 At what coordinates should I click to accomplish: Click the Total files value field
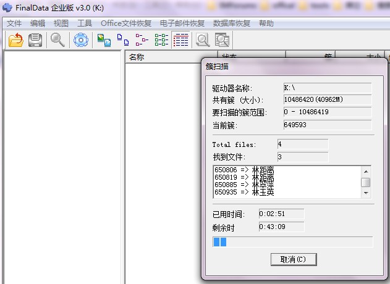click(x=303, y=144)
